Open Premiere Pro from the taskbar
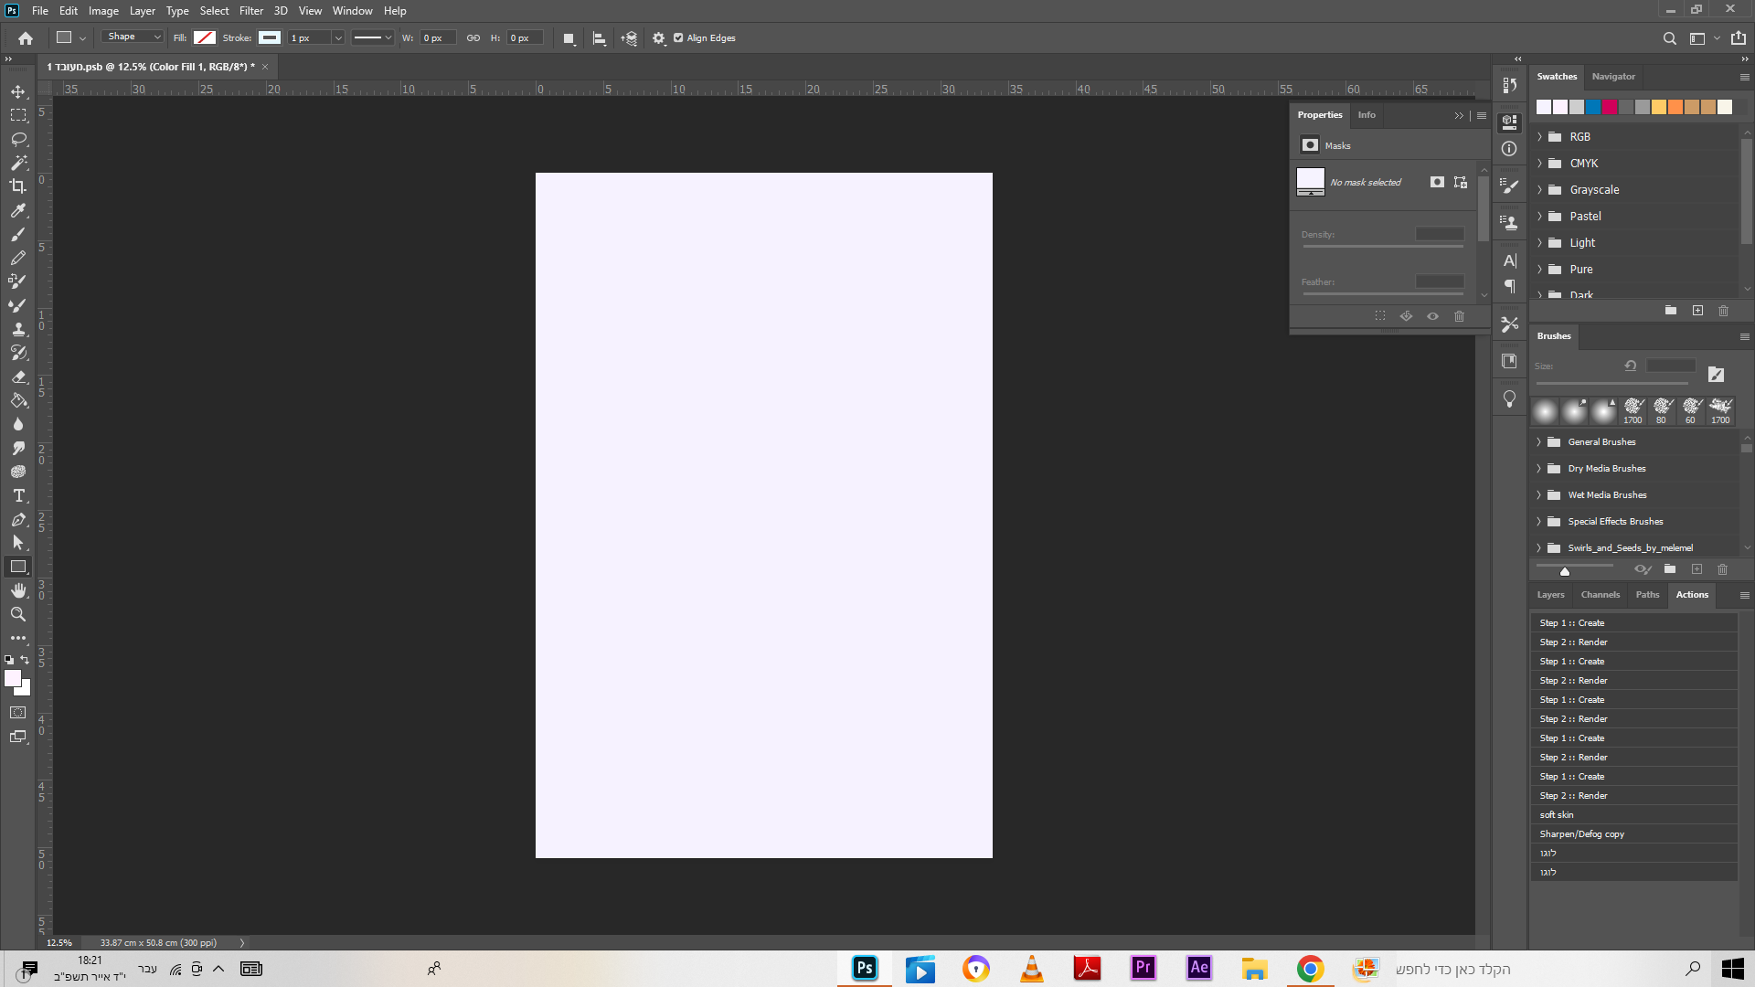 pos(1143,968)
